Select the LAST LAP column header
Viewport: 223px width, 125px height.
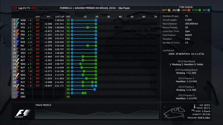59,16
